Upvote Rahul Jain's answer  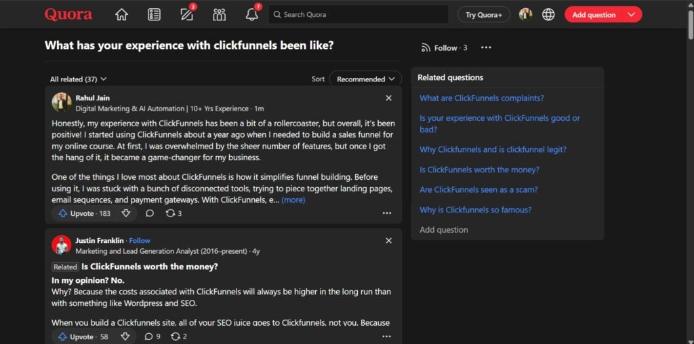(x=84, y=213)
